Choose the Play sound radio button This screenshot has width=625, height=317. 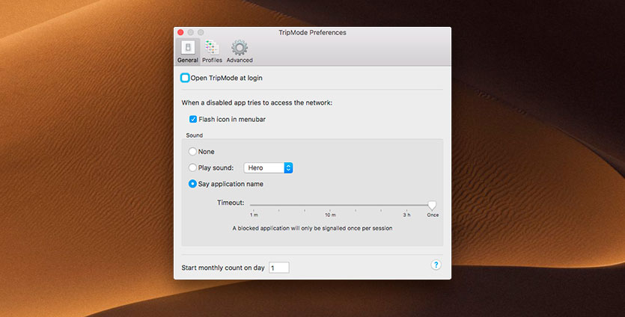[x=193, y=168]
